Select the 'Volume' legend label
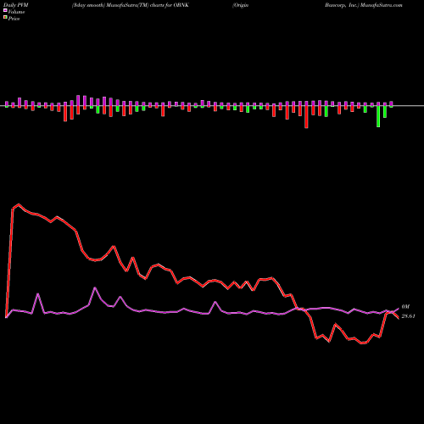 [16, 12]
